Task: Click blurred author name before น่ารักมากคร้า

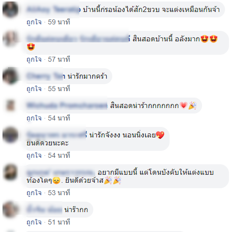Action: [46, 76]
